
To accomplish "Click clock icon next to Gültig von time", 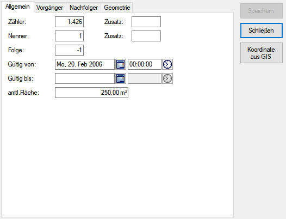I will [x=167, y=64].
